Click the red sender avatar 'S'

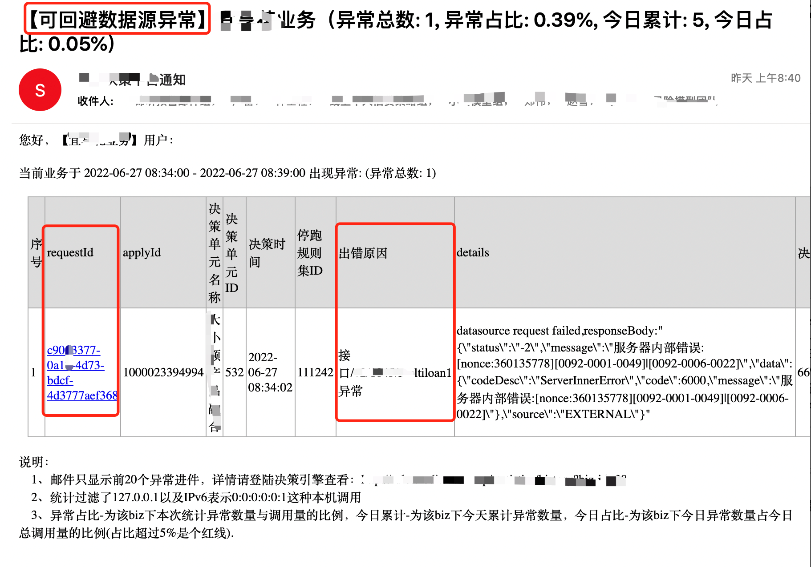tap(40, 90)
